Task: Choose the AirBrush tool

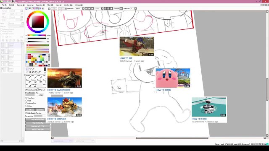Action: point(34,86)
